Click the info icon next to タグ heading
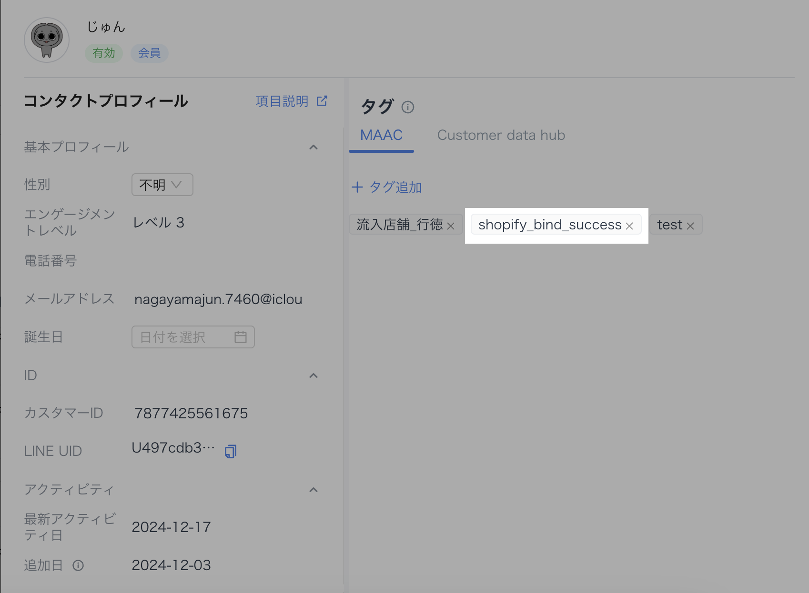 click(x=408, y=107)
